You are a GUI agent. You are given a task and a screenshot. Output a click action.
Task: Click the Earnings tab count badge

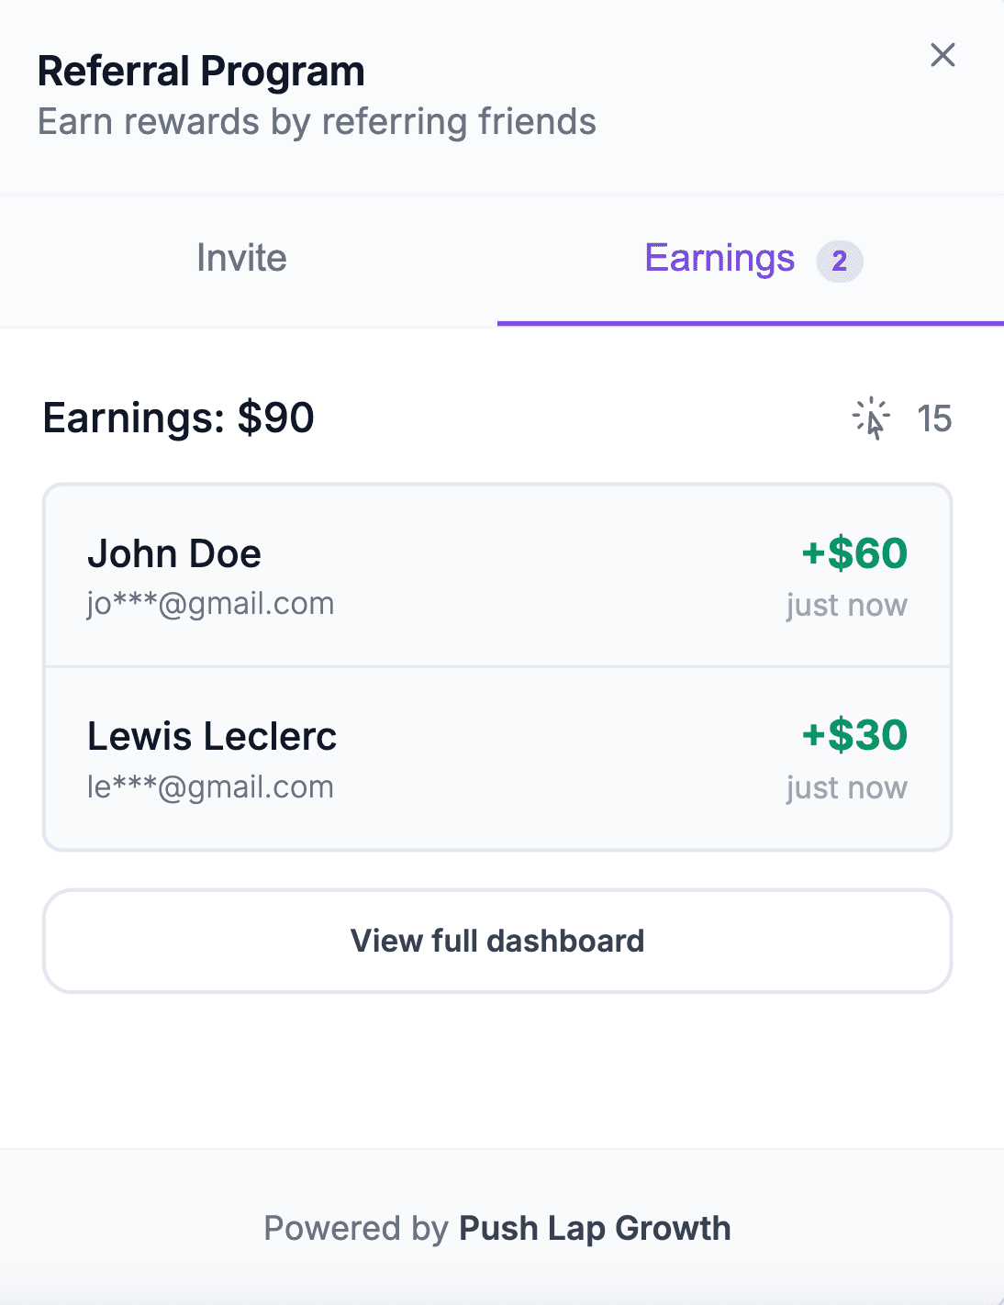[x=839, y=262]
